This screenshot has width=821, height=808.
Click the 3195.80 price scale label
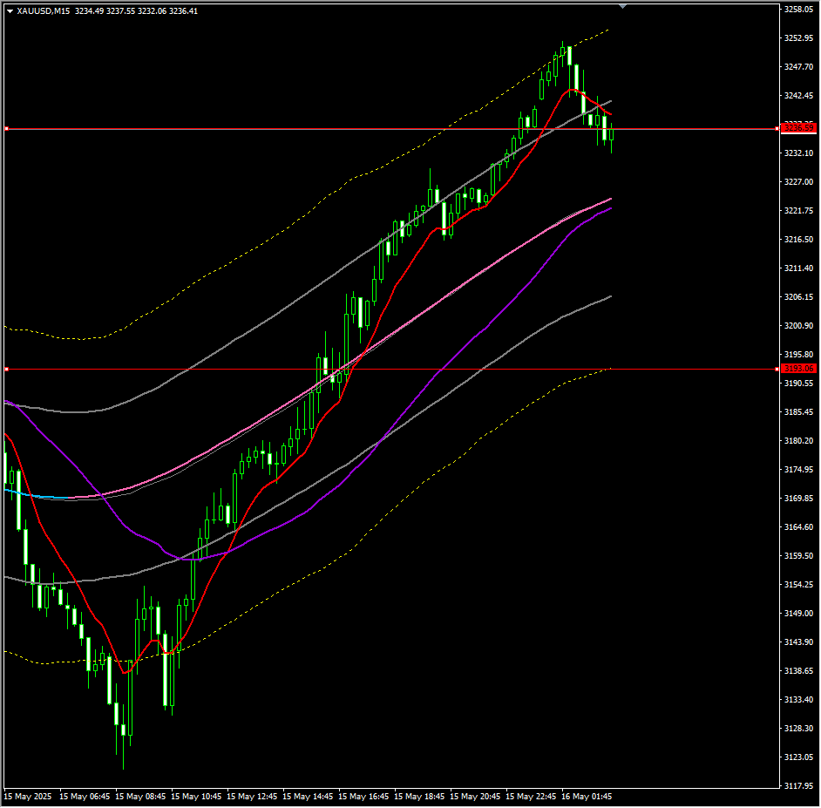[798, 355]
